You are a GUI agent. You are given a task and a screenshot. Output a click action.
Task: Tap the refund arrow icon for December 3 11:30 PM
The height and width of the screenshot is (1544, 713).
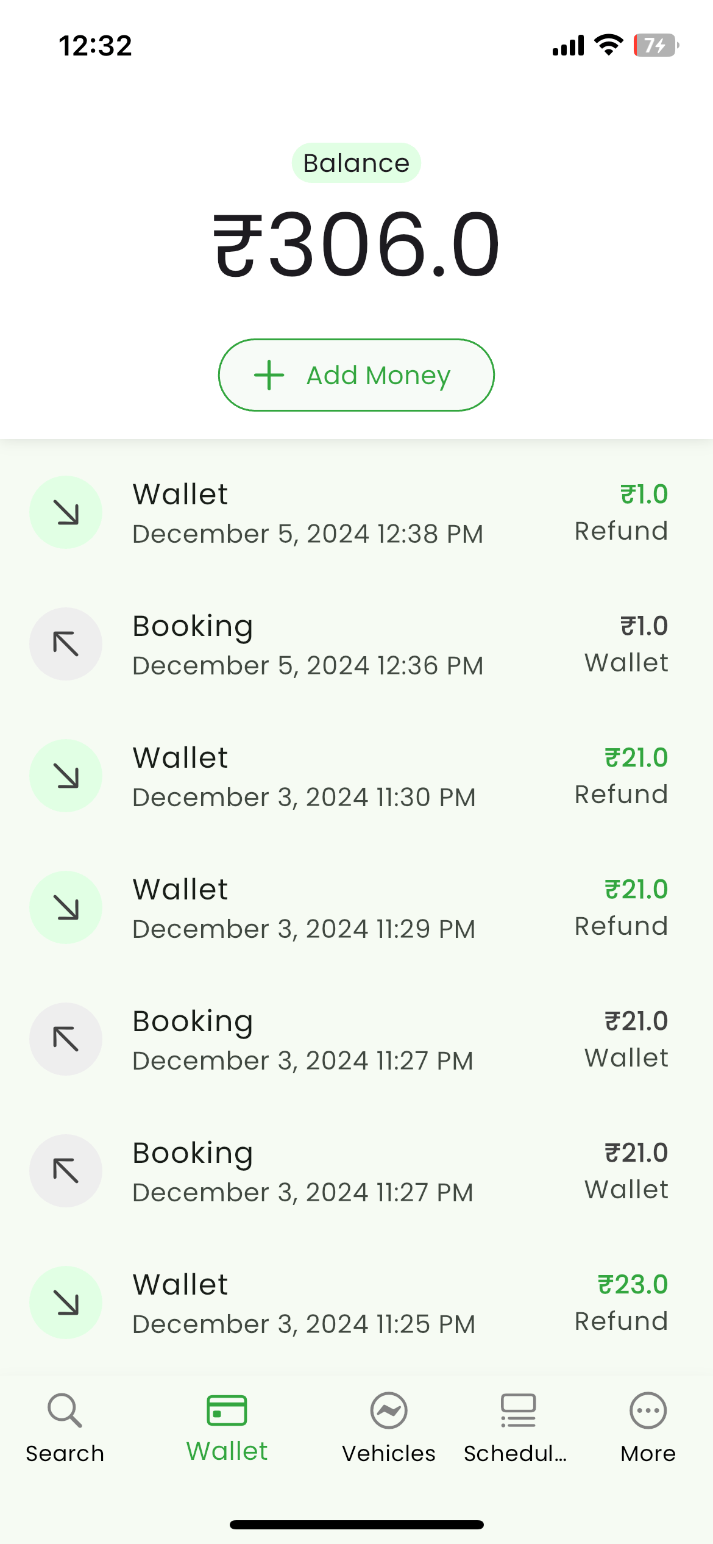tap(66, 776)
